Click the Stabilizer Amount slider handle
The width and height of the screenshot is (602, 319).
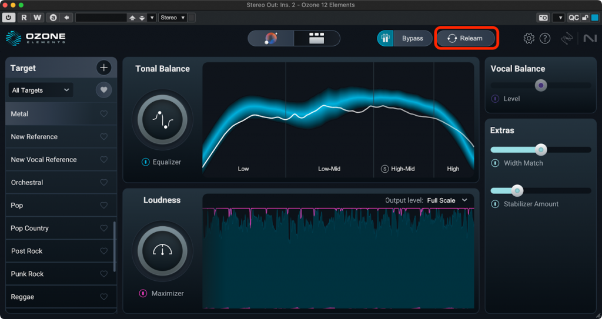point(517,190)
